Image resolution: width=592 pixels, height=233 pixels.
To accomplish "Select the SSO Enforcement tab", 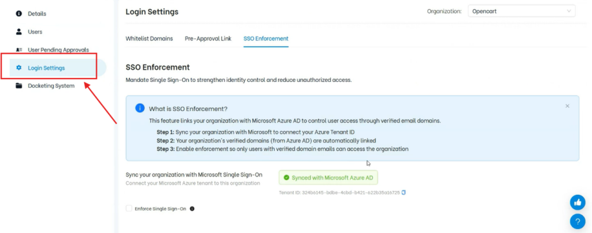I will click(266, 39).
